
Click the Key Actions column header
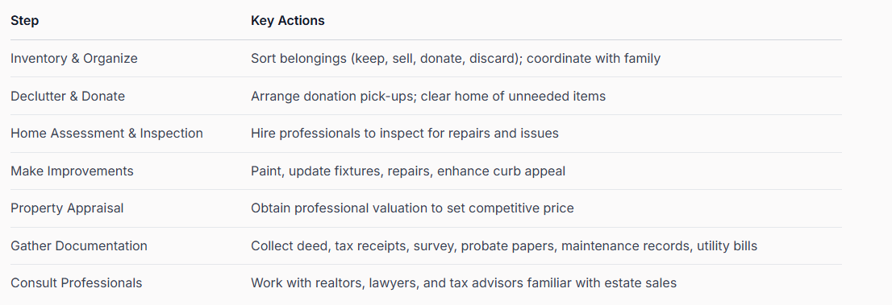(287, 21)
